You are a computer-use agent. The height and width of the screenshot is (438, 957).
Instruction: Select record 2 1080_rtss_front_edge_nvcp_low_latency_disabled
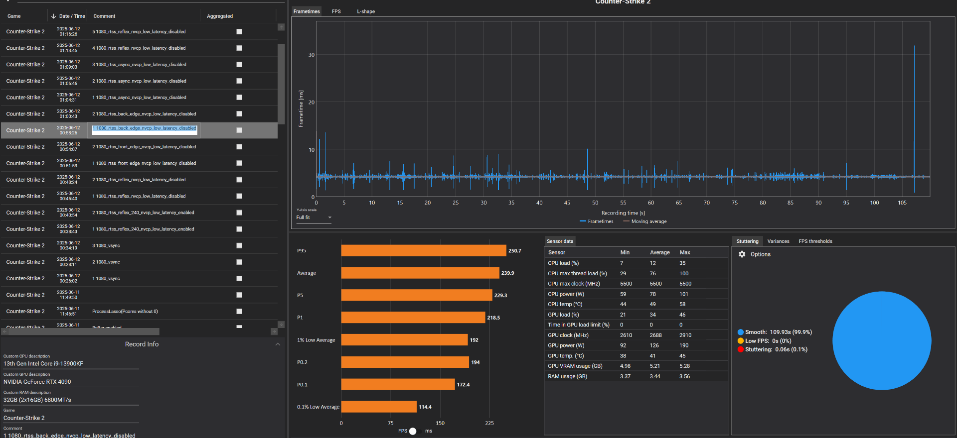tap(139, 147)
